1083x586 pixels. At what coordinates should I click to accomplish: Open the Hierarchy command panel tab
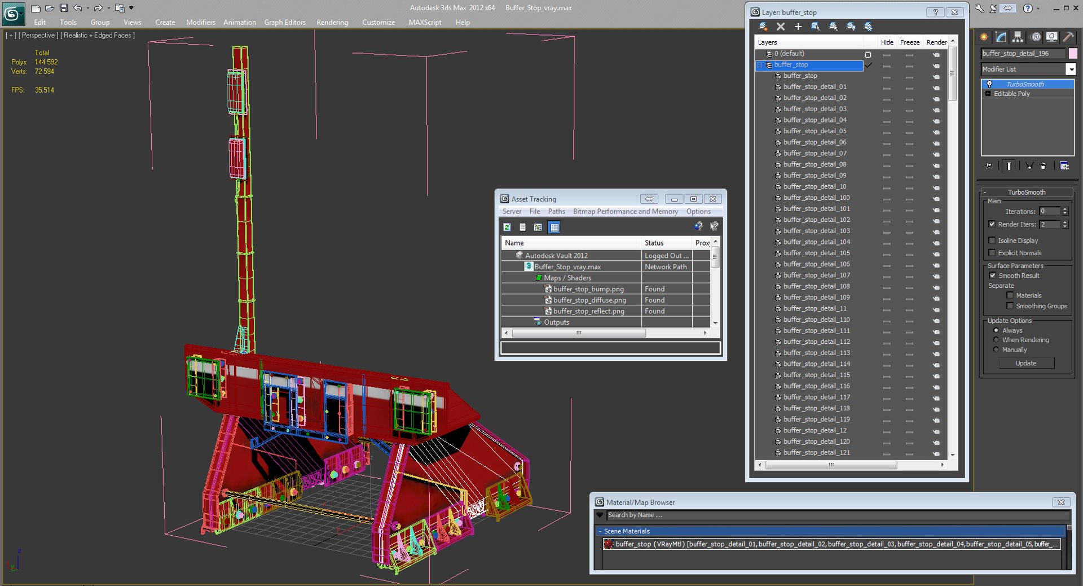pyautogui.click(x=1018, y=37)
